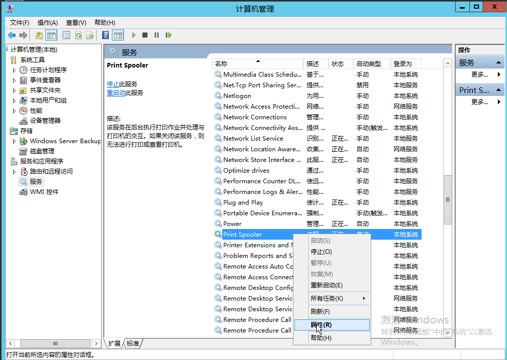The width and height of the screenshot is (507, 360).
Task: Choose 刷新(F) in the context menu
Action: point(332,312)
